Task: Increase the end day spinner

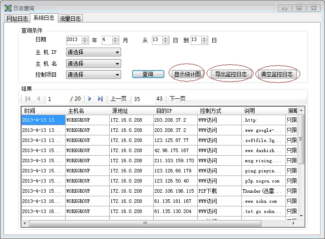Action: tap(204, 38)
